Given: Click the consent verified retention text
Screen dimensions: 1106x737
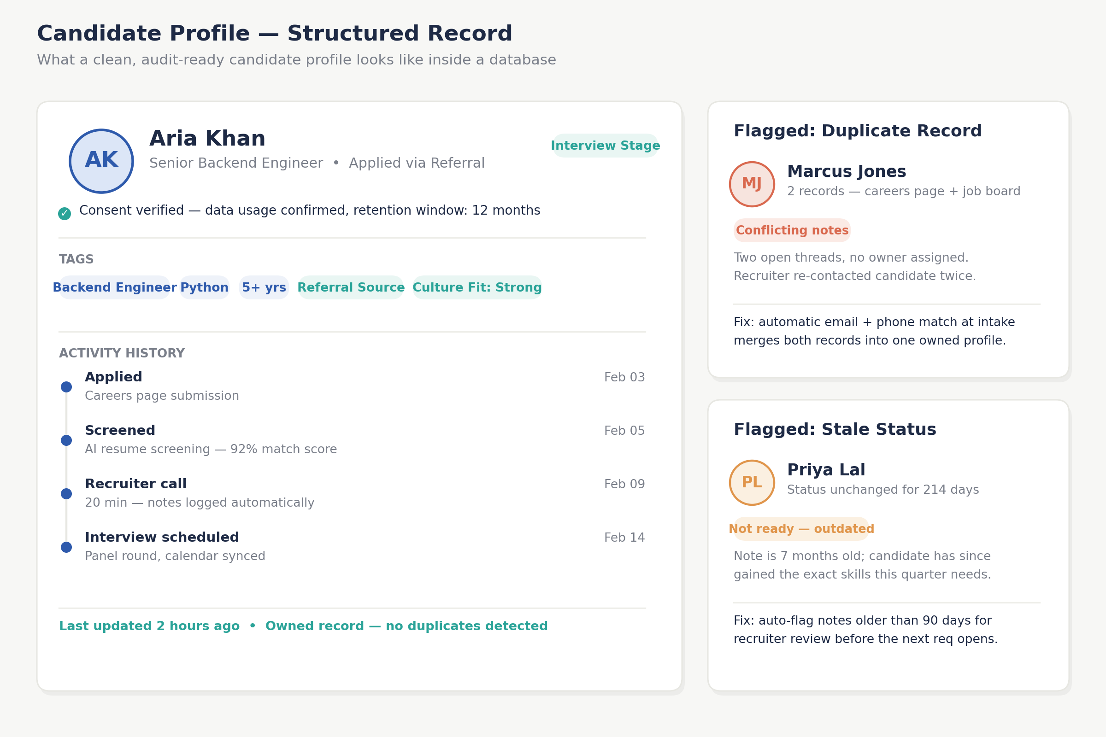Looking at the screenshot, I should (x=309, y=211).
